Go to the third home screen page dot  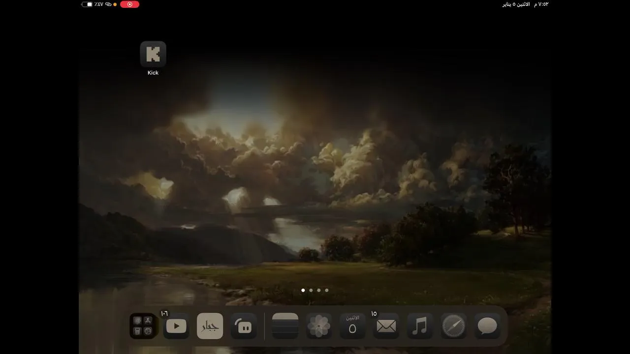coord(318,290)
